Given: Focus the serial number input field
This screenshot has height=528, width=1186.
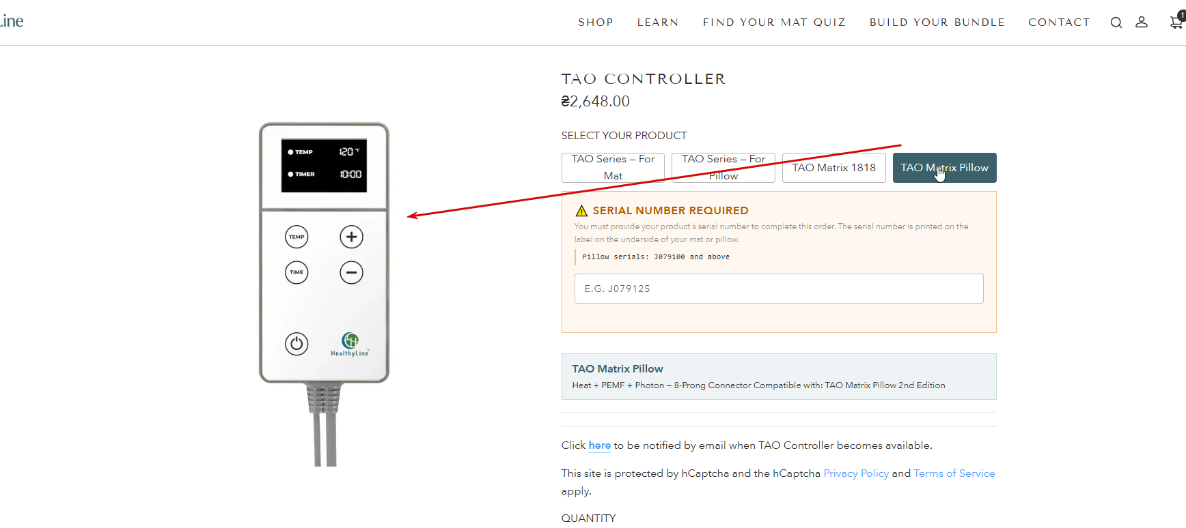Looking at the screenshot, I should (779, 289).
